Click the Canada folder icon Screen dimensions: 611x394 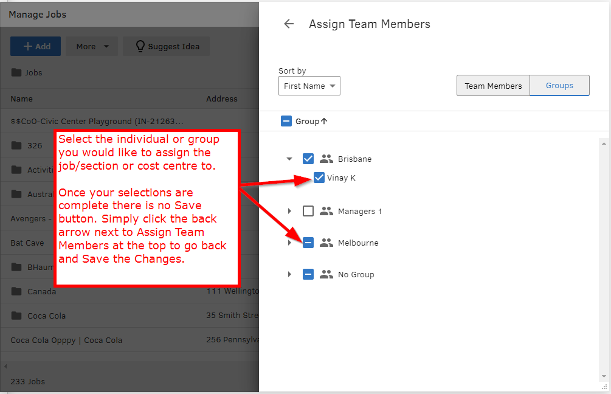click(16, 291)
